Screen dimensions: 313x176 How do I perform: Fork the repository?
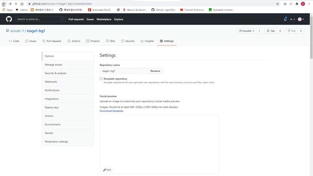[291, 31]
